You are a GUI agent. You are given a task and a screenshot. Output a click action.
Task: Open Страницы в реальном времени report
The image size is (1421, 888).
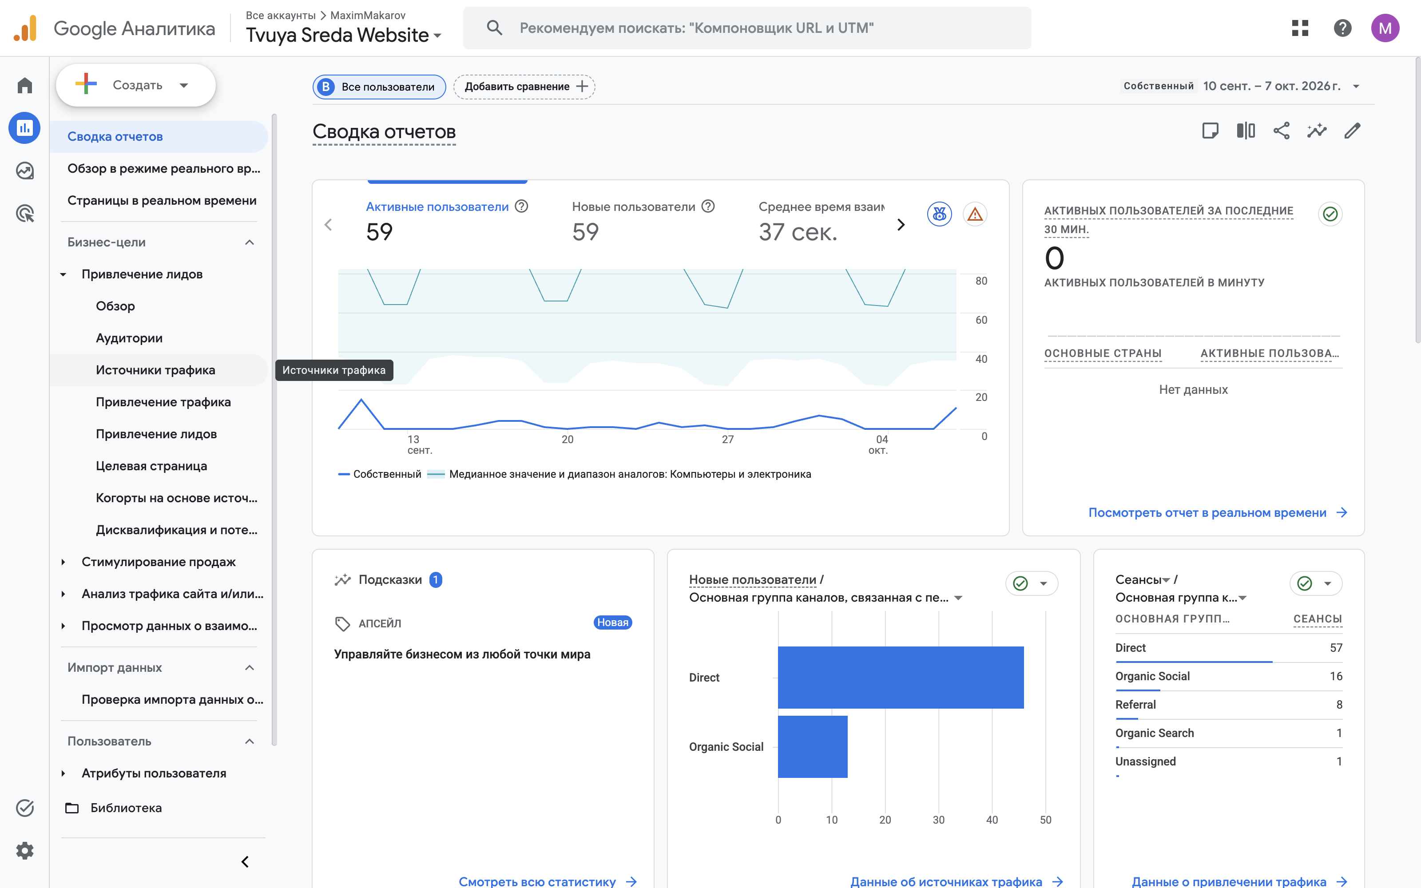tap(162, 200)
